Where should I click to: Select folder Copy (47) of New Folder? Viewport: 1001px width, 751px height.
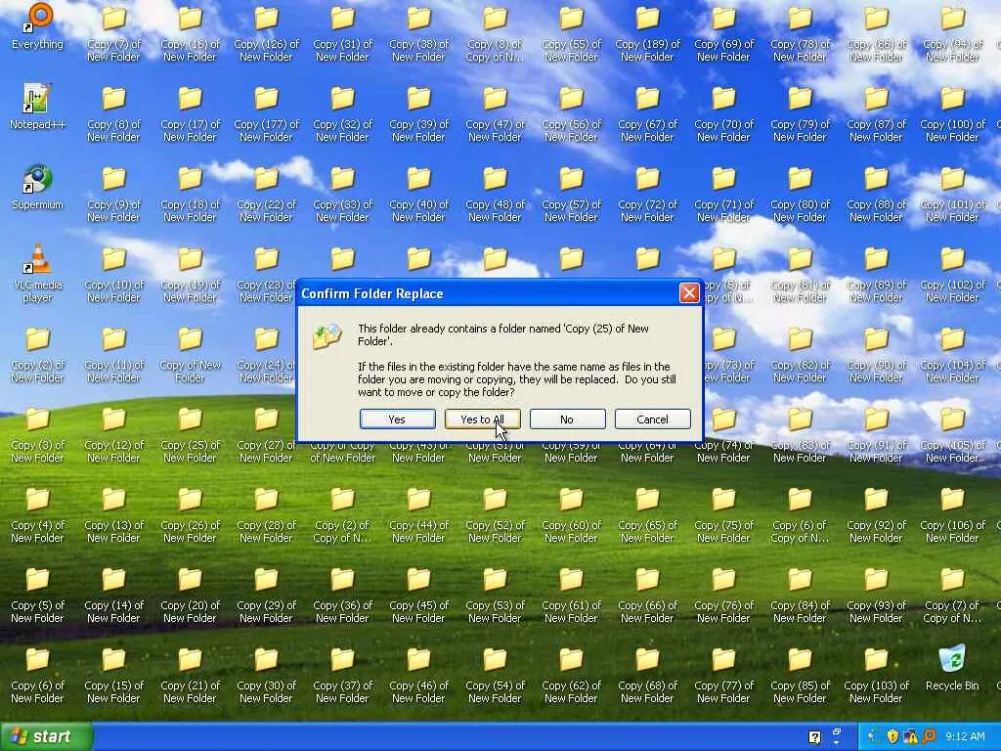point(495,115)
